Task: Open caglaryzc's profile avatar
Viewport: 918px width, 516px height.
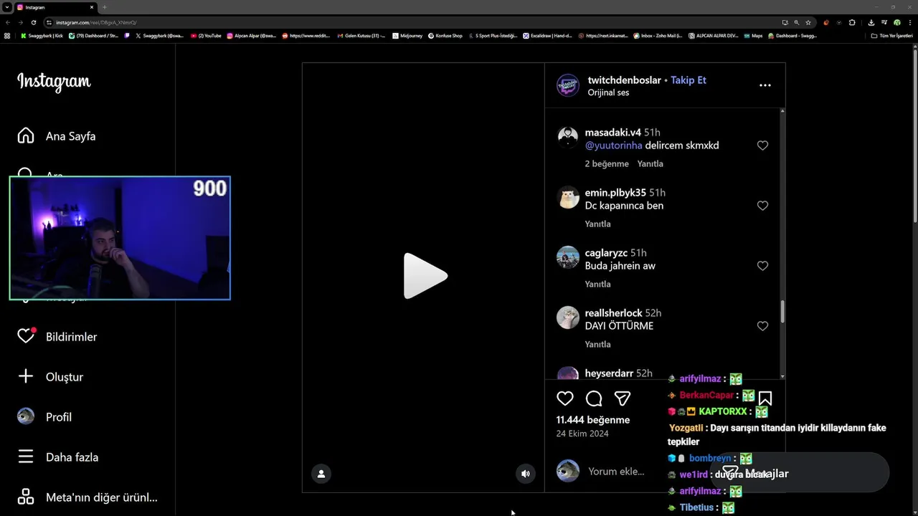Action: coord(568,258)
